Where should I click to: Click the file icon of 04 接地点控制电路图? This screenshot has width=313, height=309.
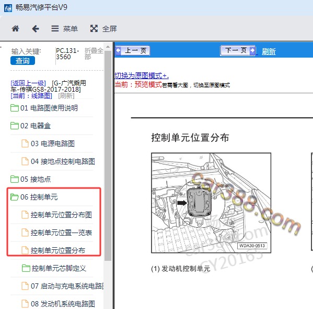click(x=25, y=161)
